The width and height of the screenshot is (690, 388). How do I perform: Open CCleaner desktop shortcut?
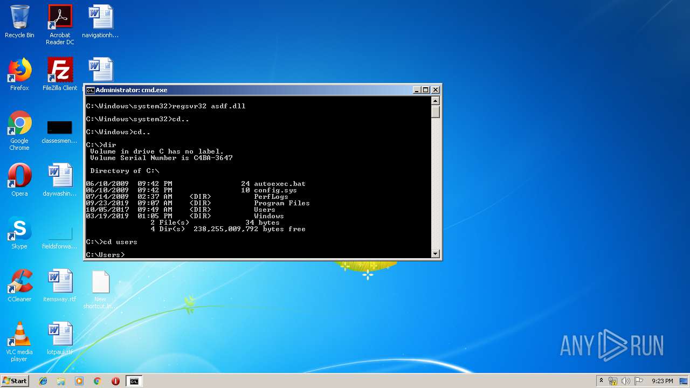click(19, 286)
